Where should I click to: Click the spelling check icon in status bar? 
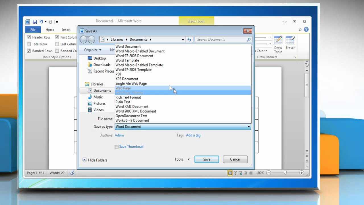pyautogui.click(x=72, y=173)
